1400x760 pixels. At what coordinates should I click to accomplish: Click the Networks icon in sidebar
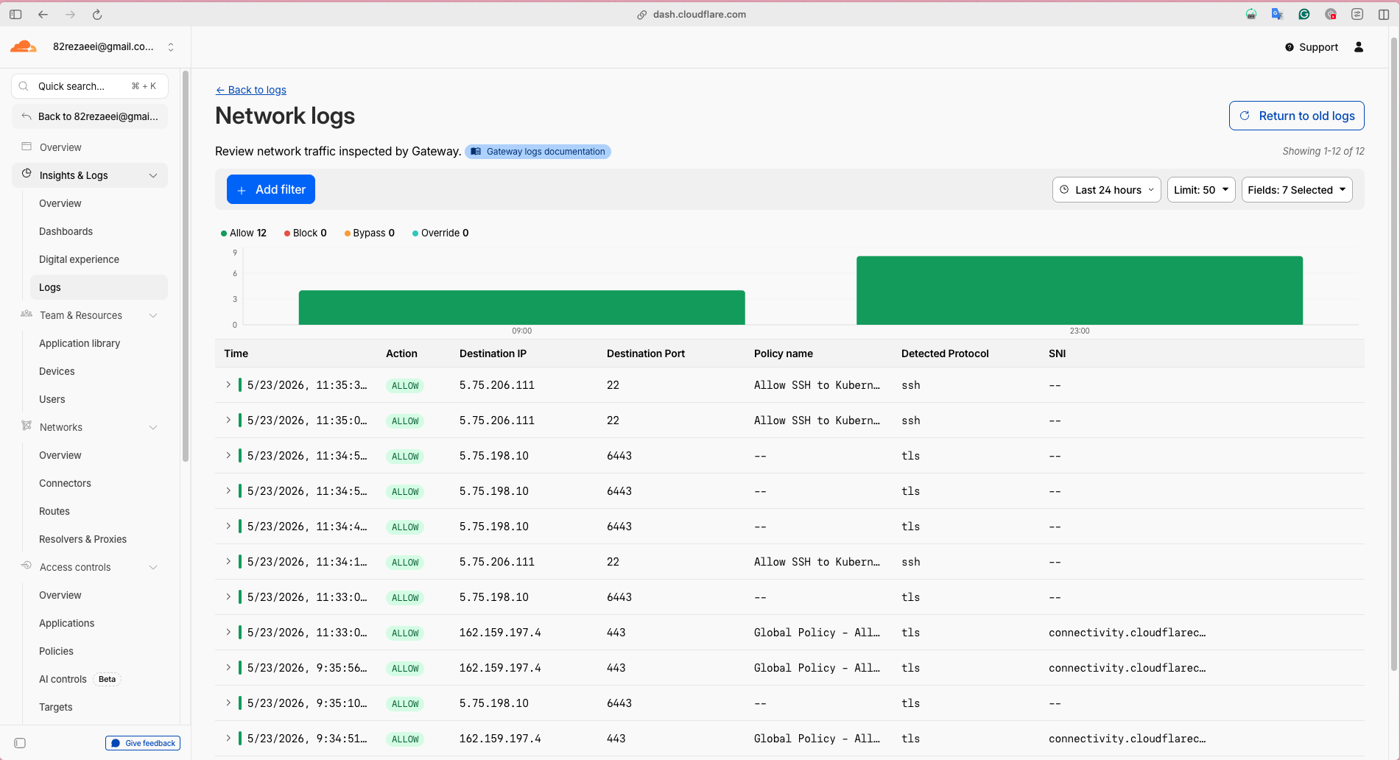click(x=27, y=426)
